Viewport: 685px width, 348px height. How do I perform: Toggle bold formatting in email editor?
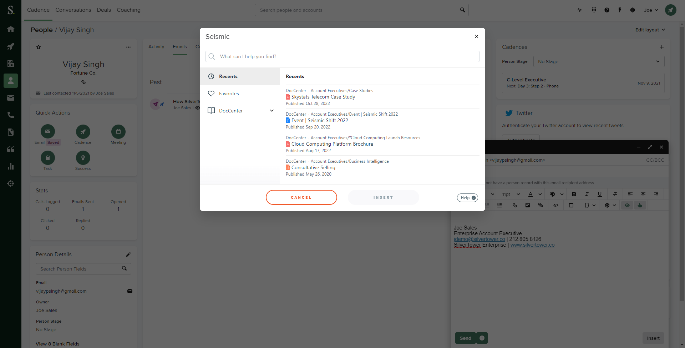(574, 194)
